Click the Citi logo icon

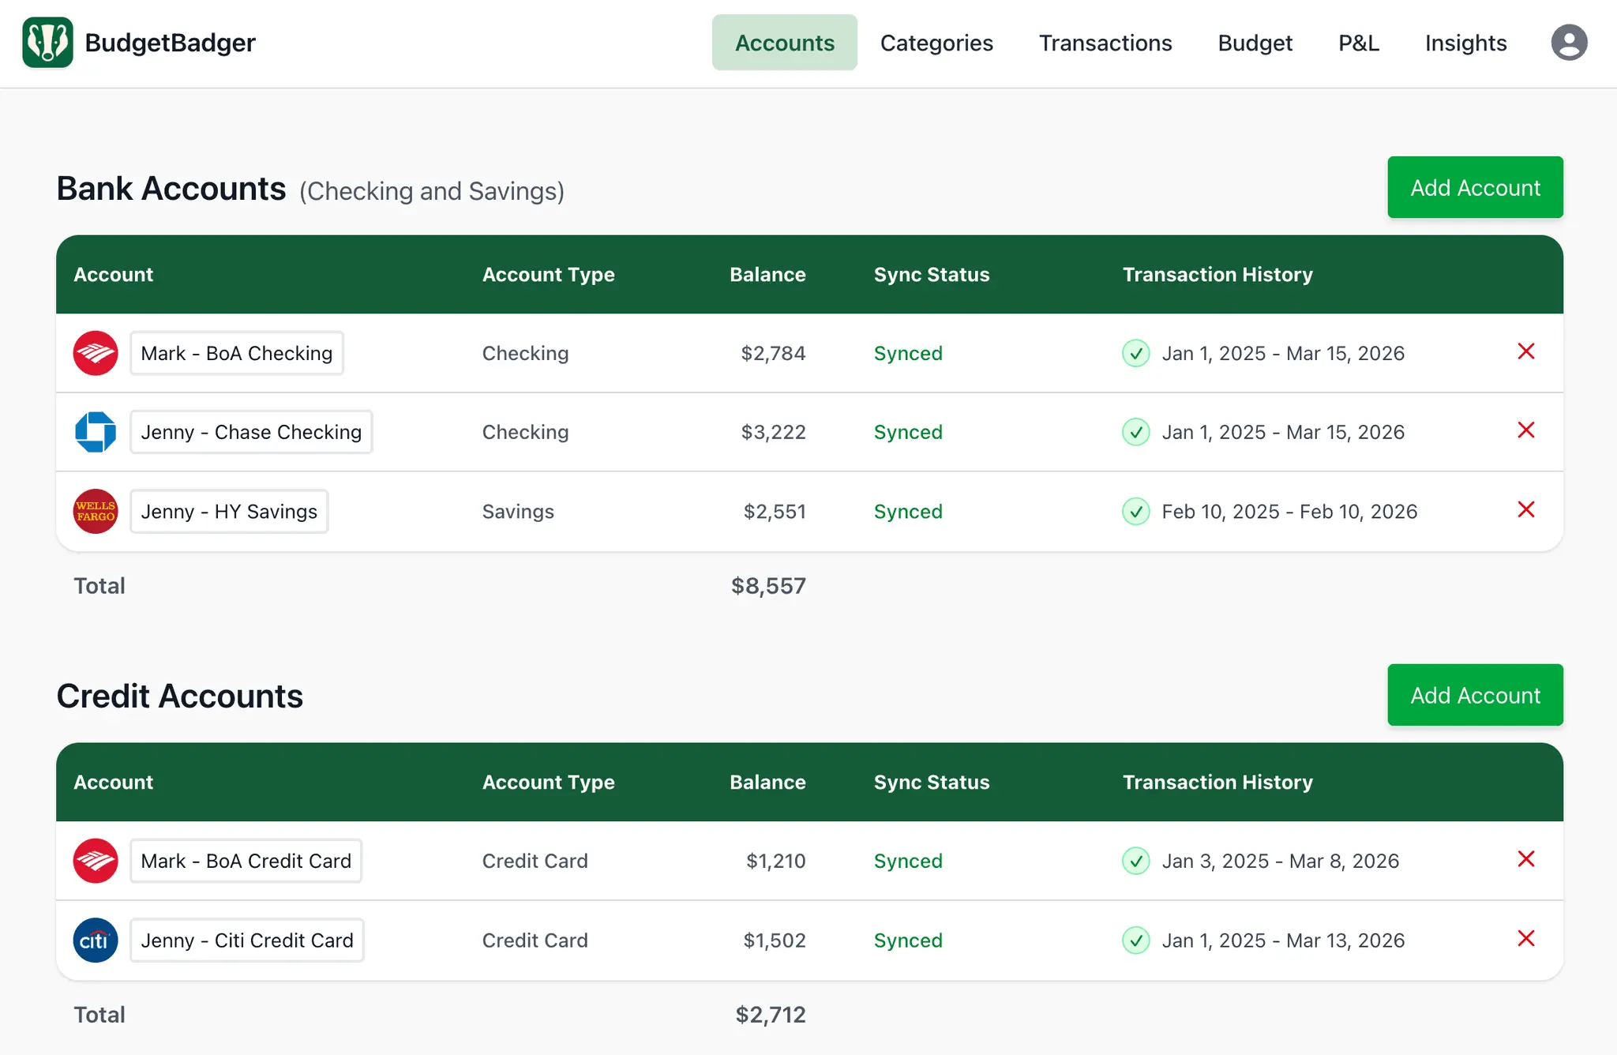click(x=96, y=940)
